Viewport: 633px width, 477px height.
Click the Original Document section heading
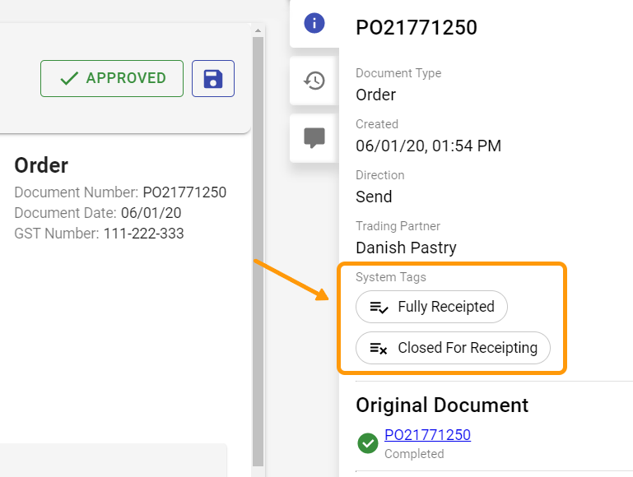pos(442,405)
